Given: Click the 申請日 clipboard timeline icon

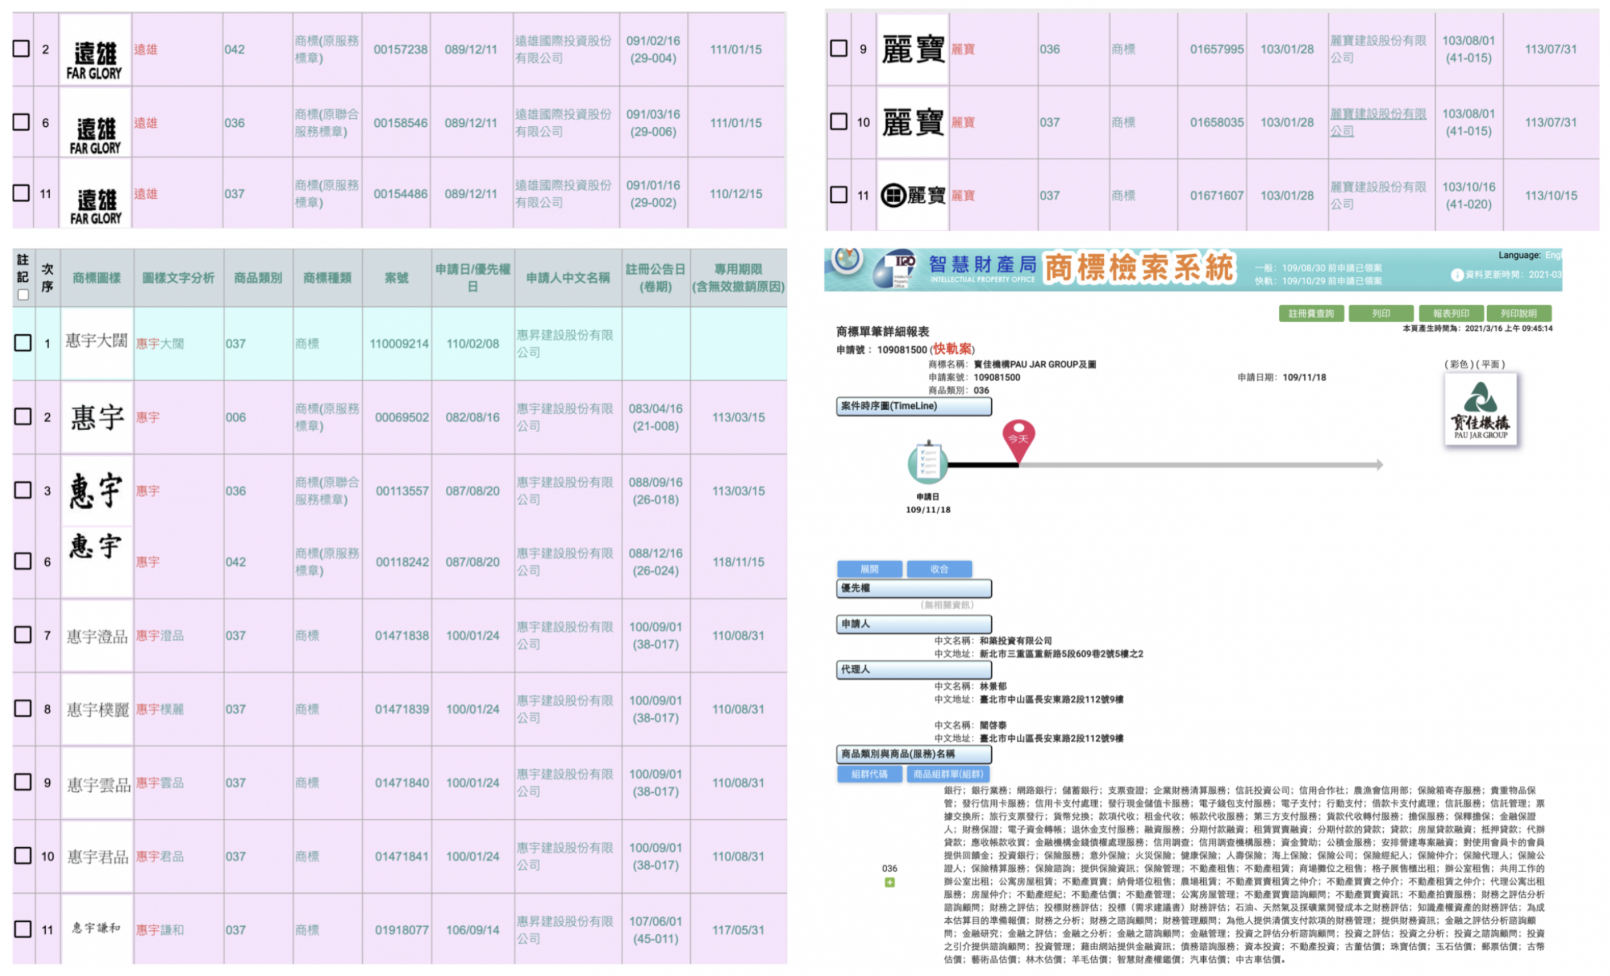Looking at the screenshot, I should click(x=928, y=463).
